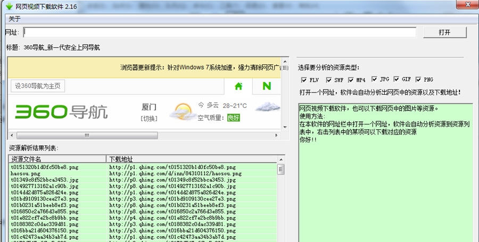Screen dimensions: 479x242
Task: Focus the 网址 URL input field
Action: coord(220,32)
